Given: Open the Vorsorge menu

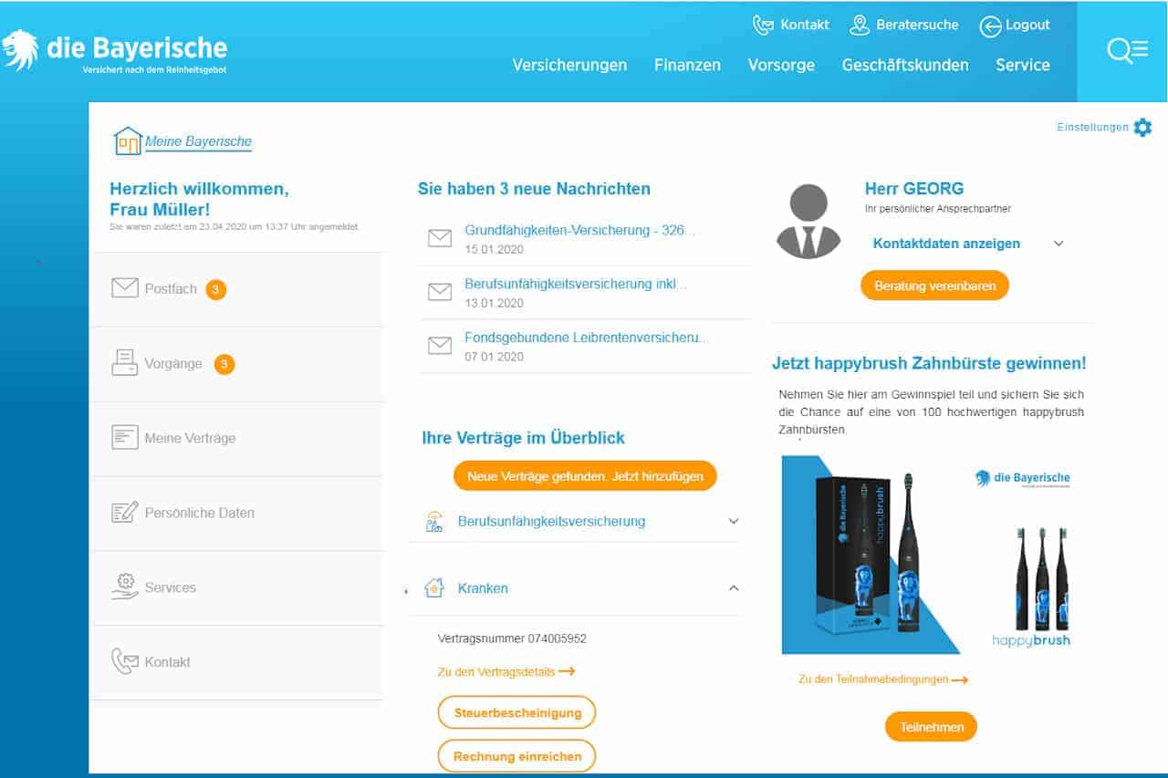Looking at the screenshot, I should (x=781, y=65).
